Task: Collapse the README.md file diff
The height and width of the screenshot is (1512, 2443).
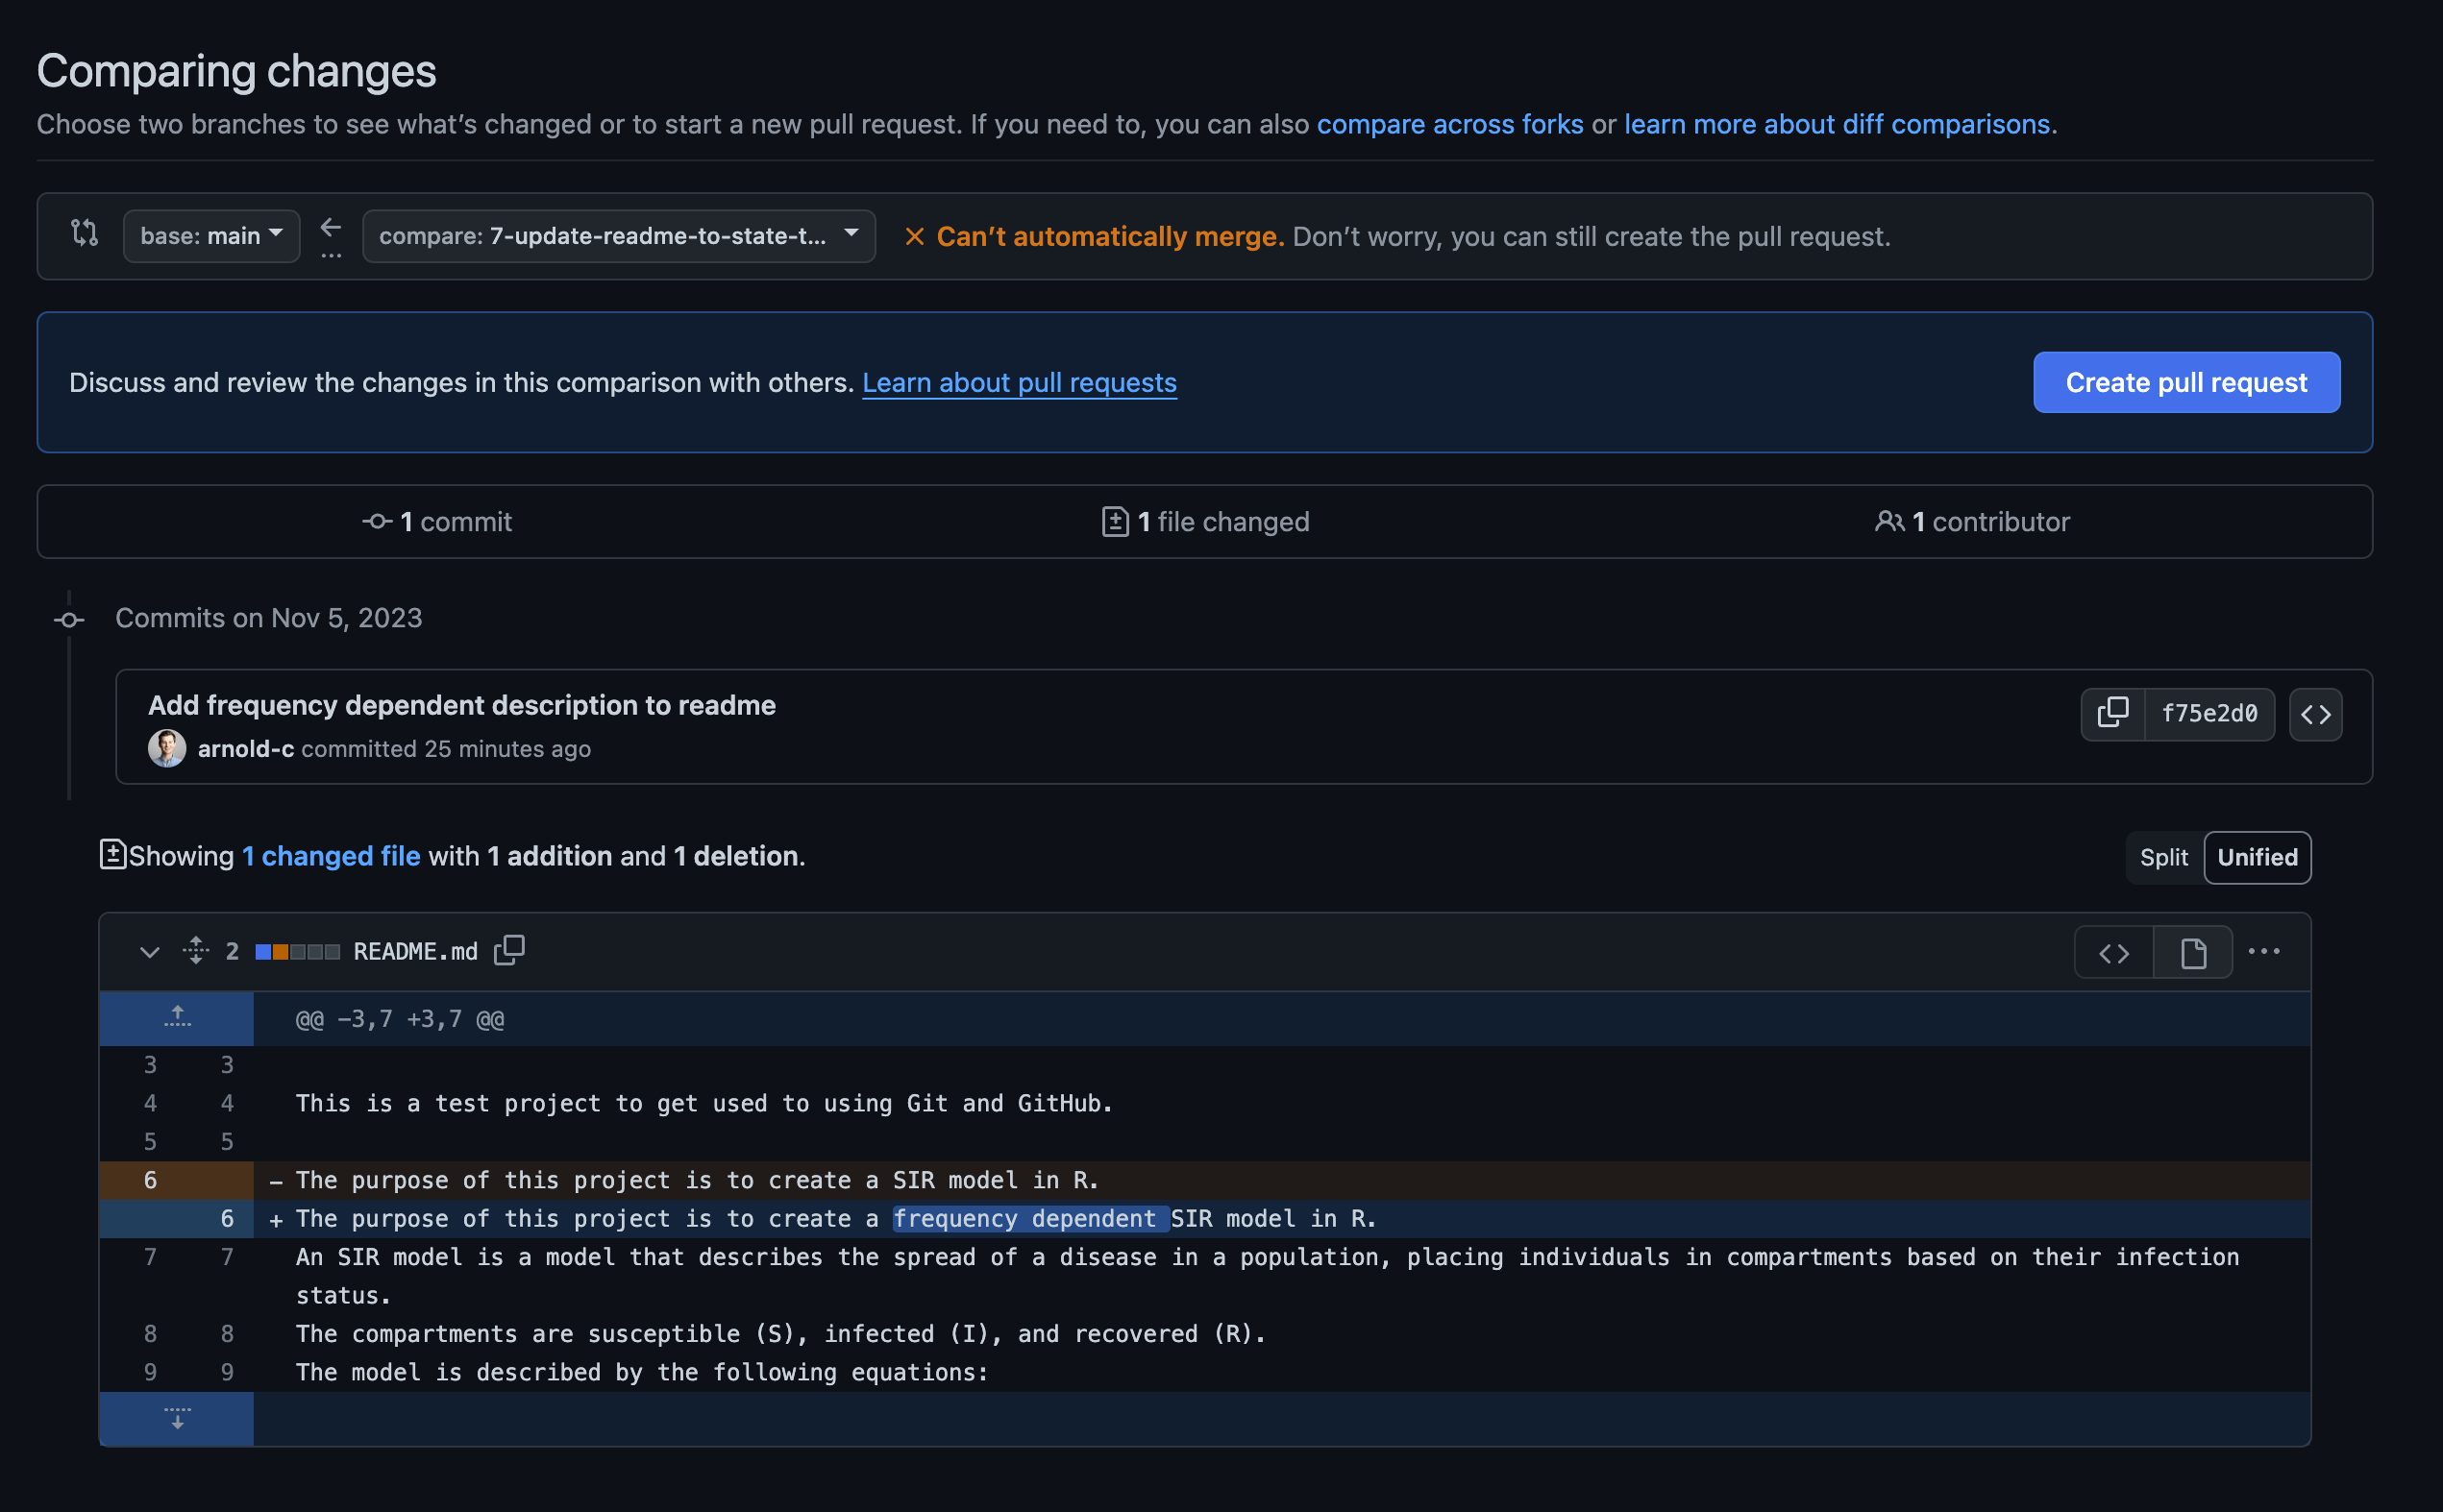Action: [x=149, y=951]
